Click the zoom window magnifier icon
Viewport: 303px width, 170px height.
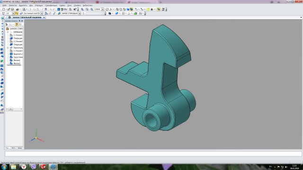pos(87,9)
